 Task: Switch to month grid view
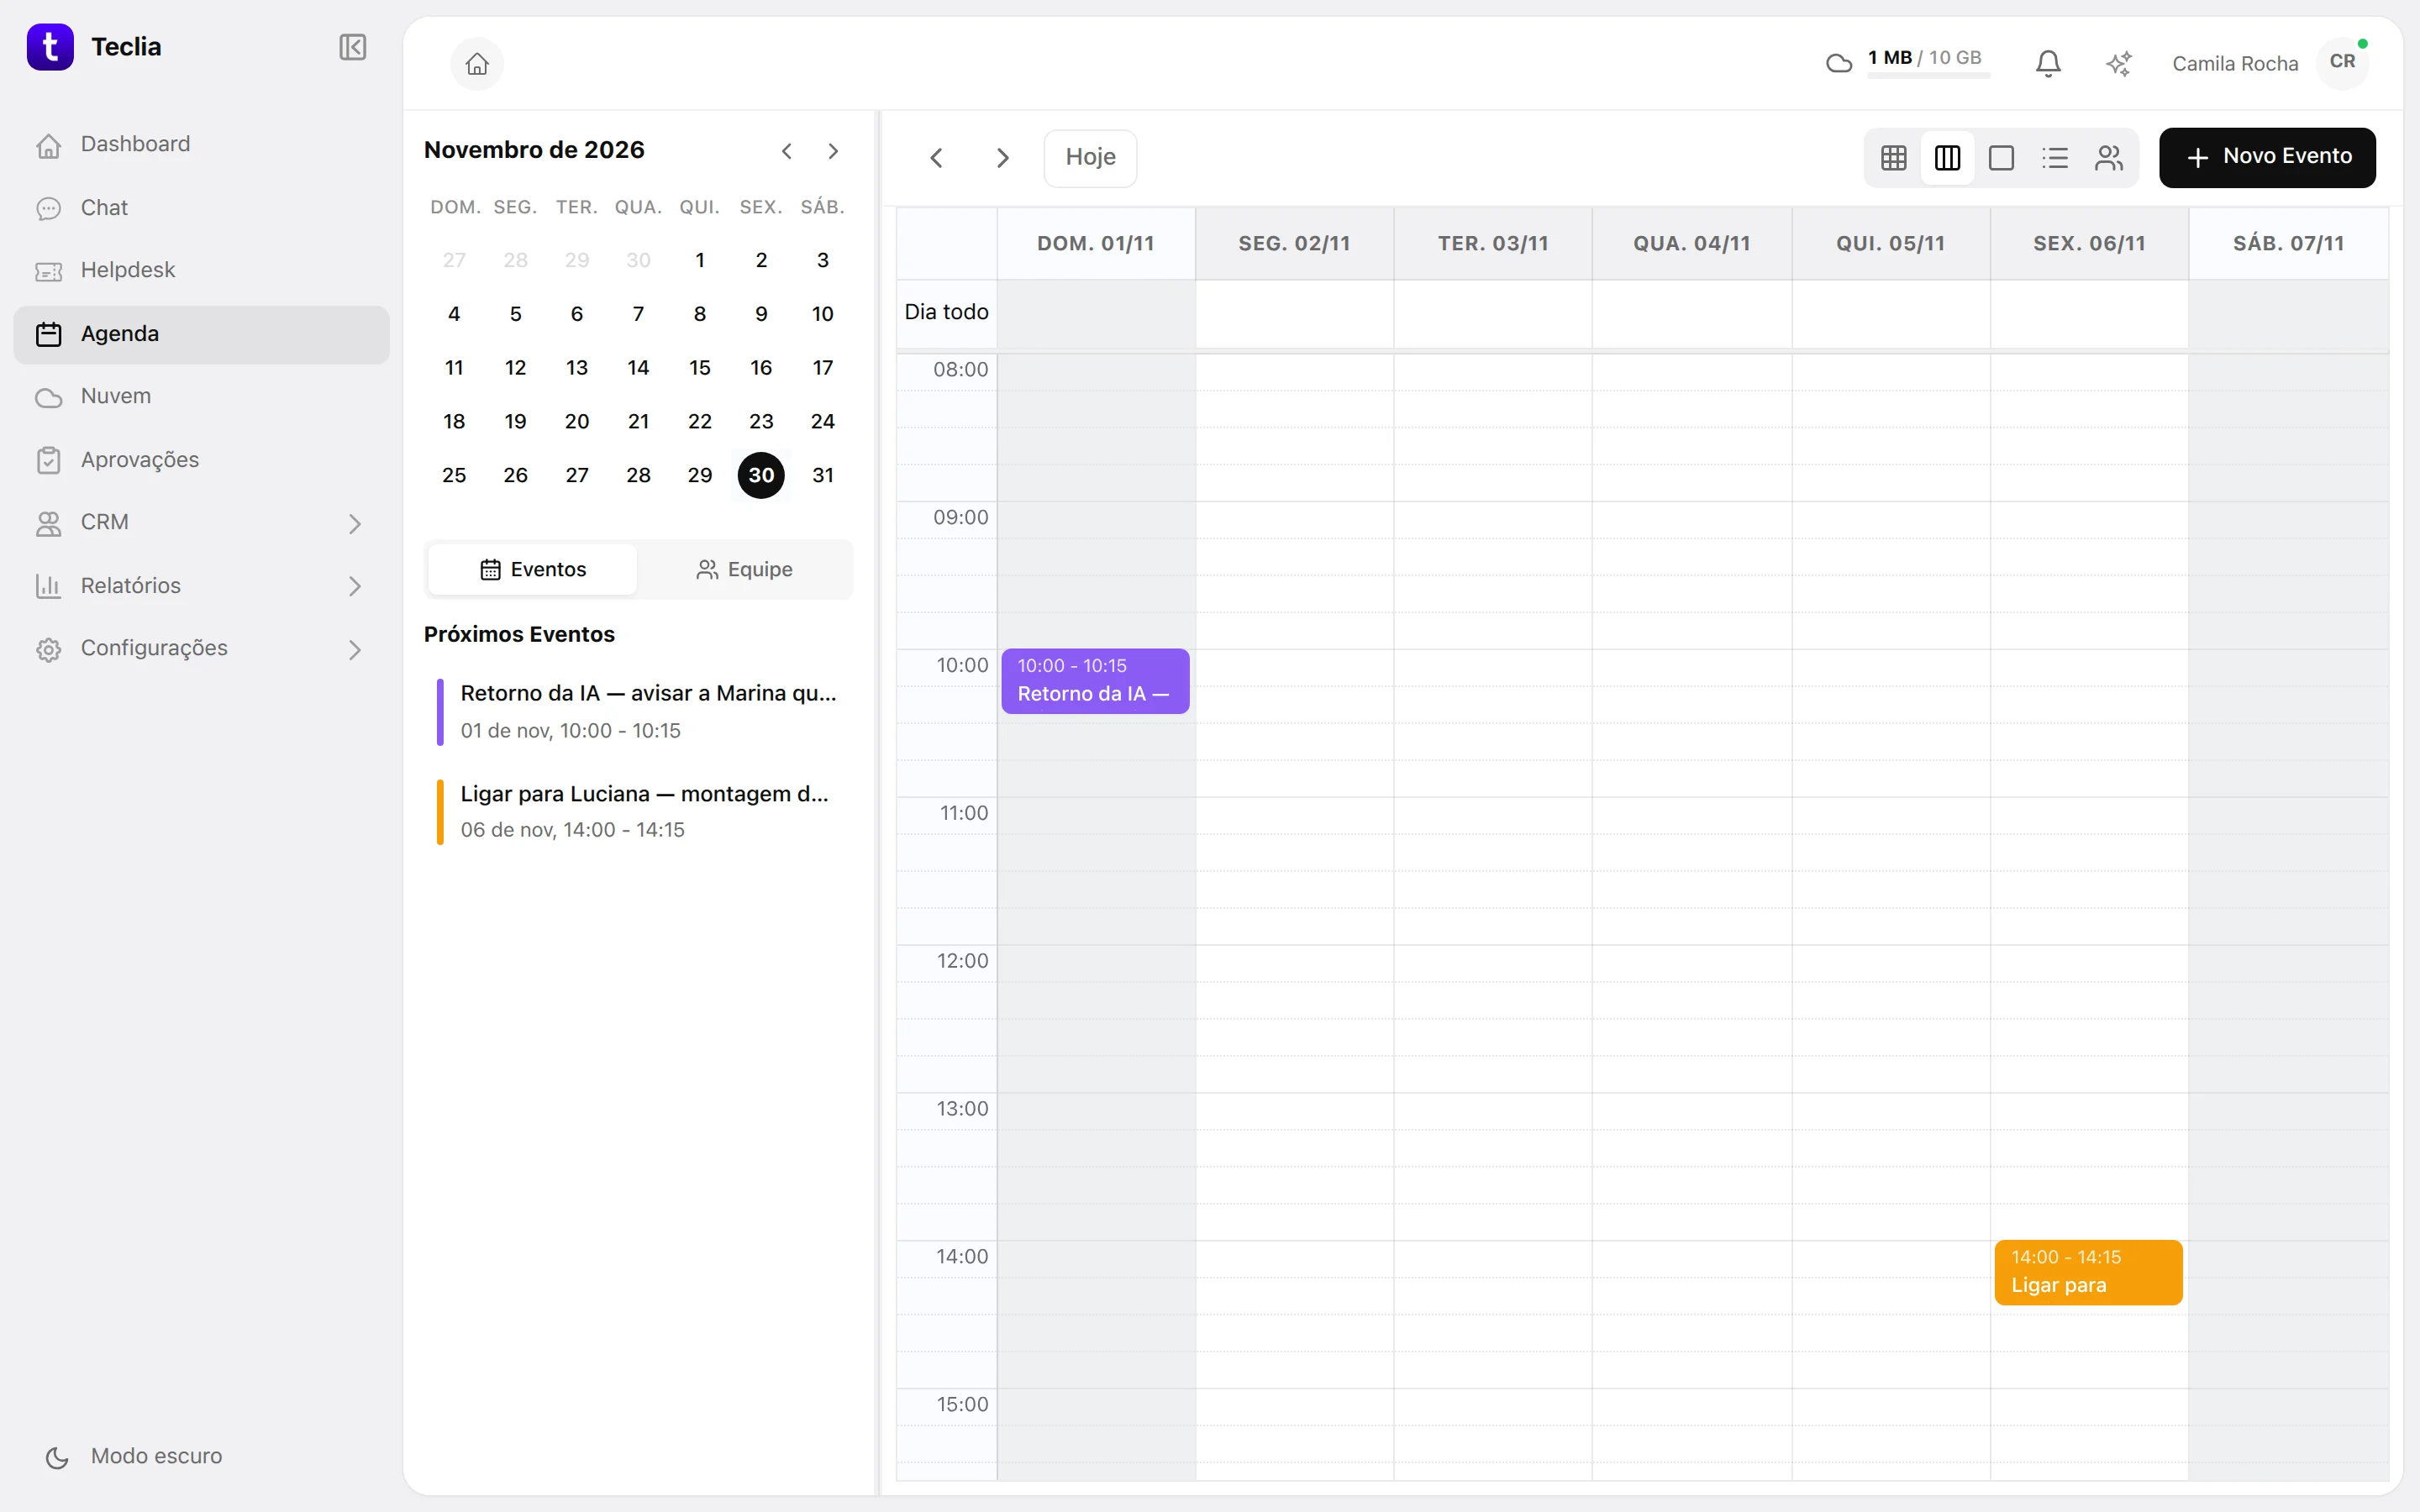pyautogui.click(x=1893, y=158)
